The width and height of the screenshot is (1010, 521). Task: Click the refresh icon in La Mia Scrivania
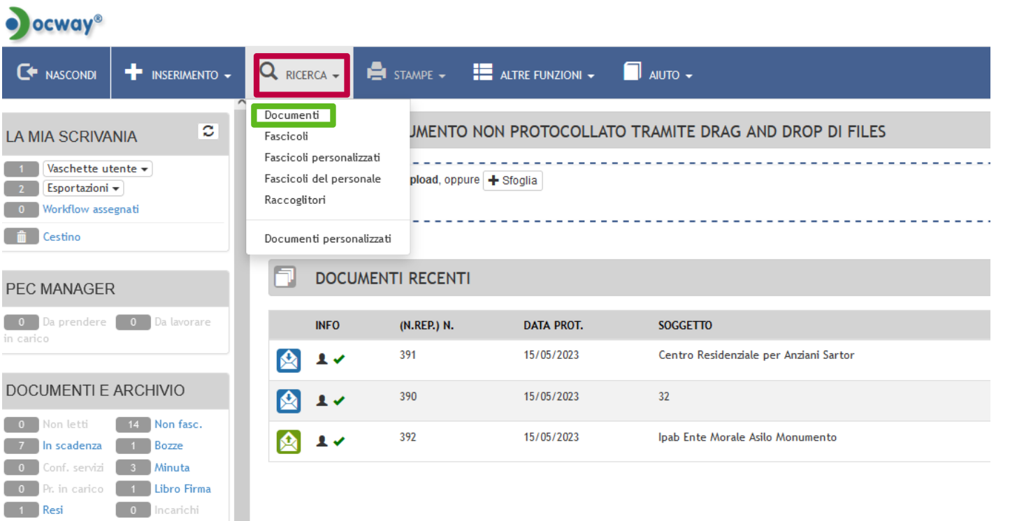click(208, 131)
